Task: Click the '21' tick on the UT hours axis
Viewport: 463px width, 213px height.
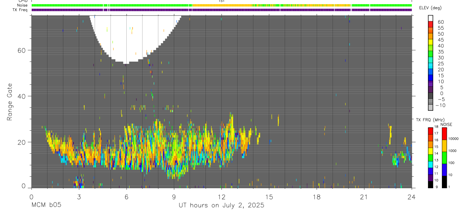Action: pyautogui.click(x=364, y=197)
